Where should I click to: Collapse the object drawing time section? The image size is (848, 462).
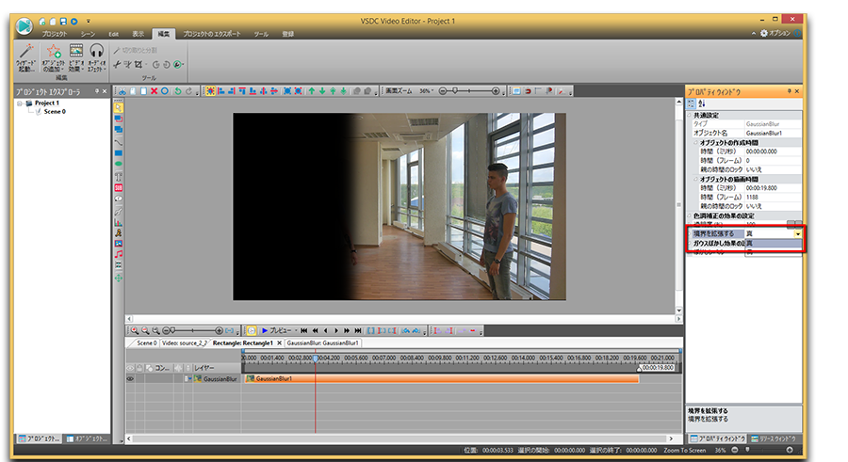coord(696,180)
